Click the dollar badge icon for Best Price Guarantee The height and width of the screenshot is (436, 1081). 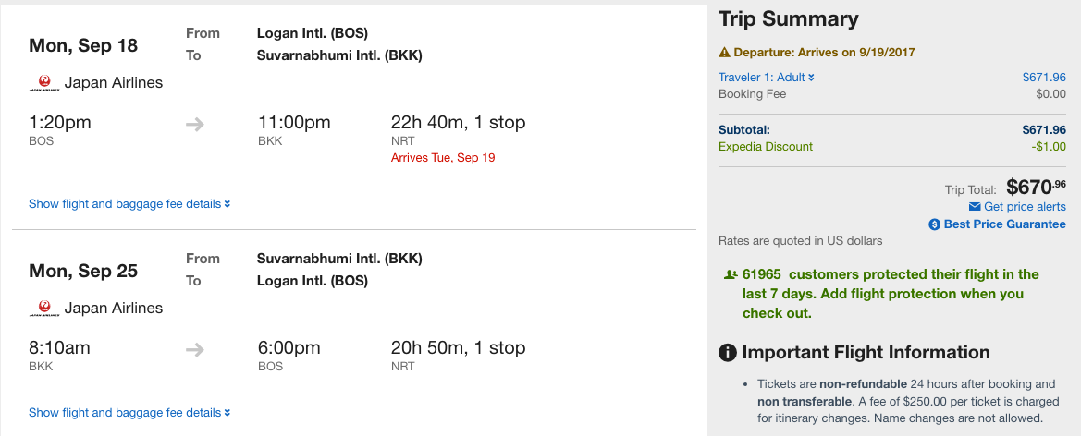[935, 224]
